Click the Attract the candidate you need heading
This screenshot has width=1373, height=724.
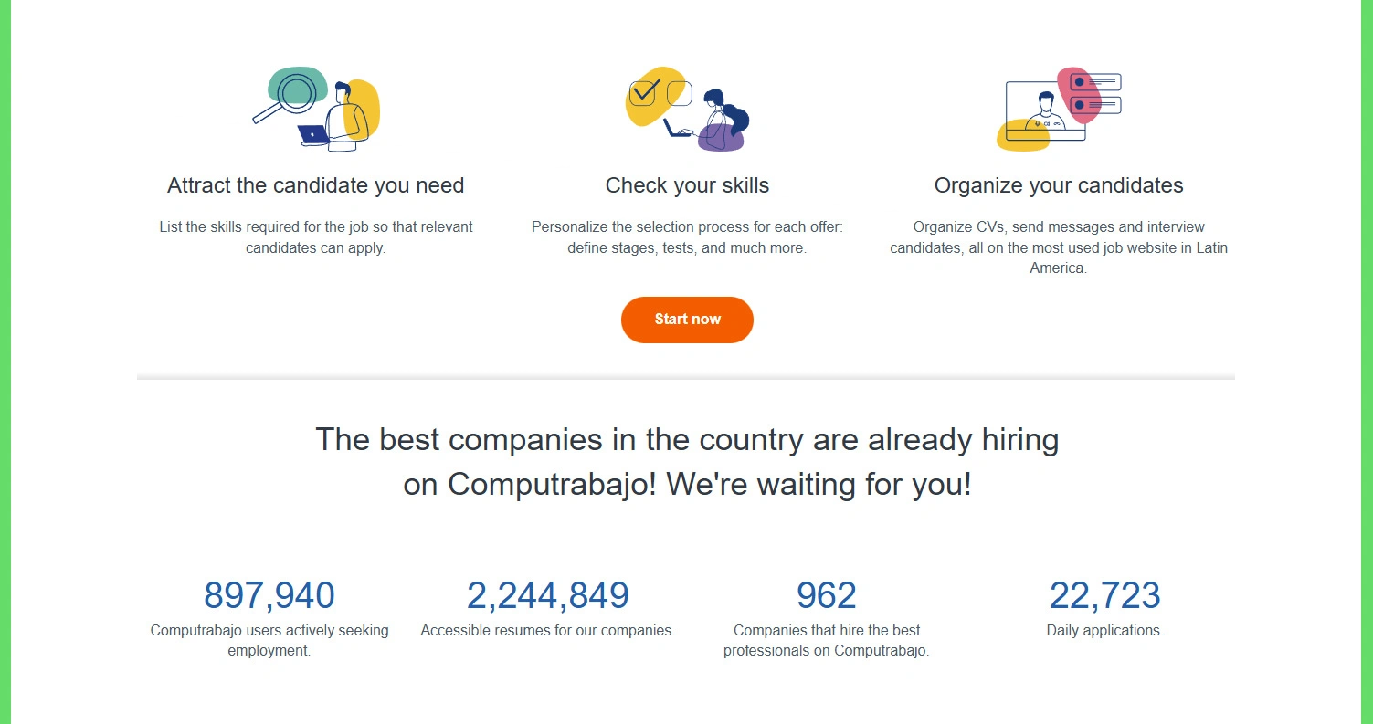(315, 184)
